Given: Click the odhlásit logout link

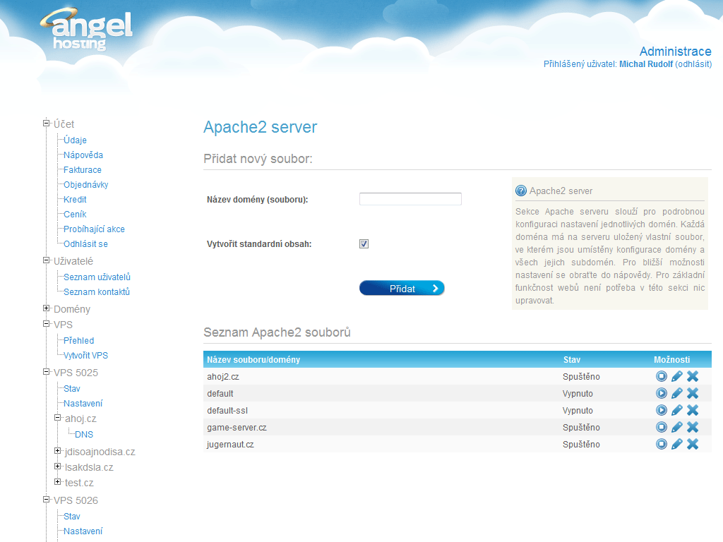Looking at the screenshot, I should [693, 64].
